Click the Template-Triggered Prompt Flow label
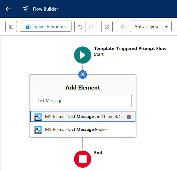Image resolution: width=177 pixels, height=171 pixels. (130, 49)
